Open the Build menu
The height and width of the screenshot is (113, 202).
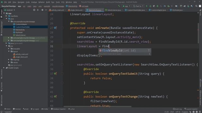coord(48,2)
